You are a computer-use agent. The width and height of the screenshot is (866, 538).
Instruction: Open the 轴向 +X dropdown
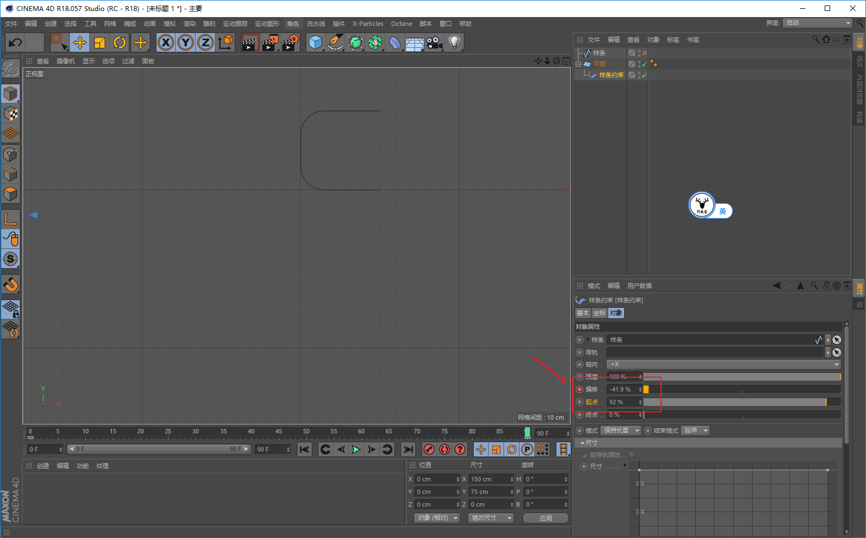[x=724, y=364]
